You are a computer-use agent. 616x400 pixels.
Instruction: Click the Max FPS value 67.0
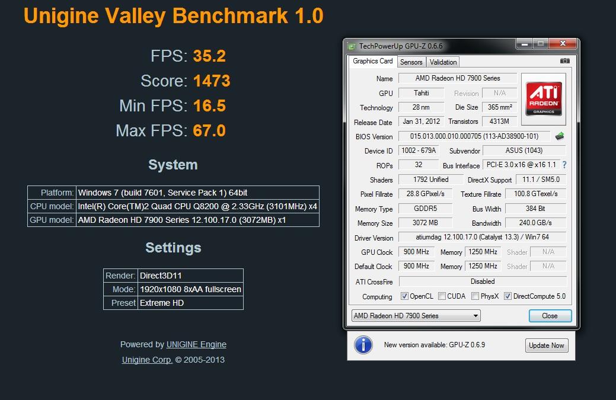point(209,130)
